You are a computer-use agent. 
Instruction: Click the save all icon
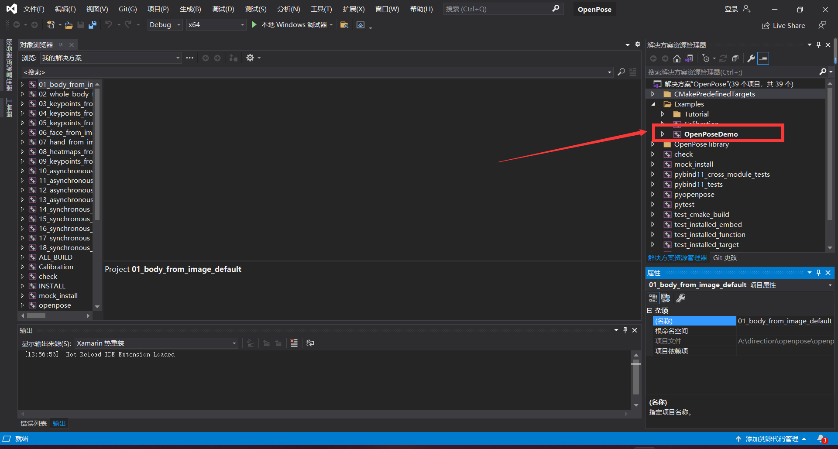pos(92,25)
